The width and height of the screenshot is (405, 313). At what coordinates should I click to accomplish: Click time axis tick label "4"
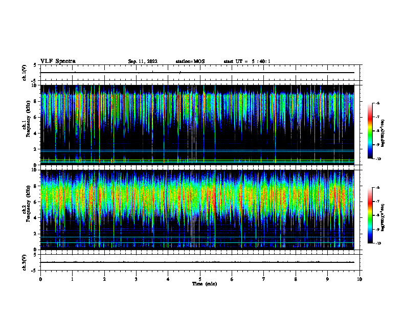coord(168,279)
